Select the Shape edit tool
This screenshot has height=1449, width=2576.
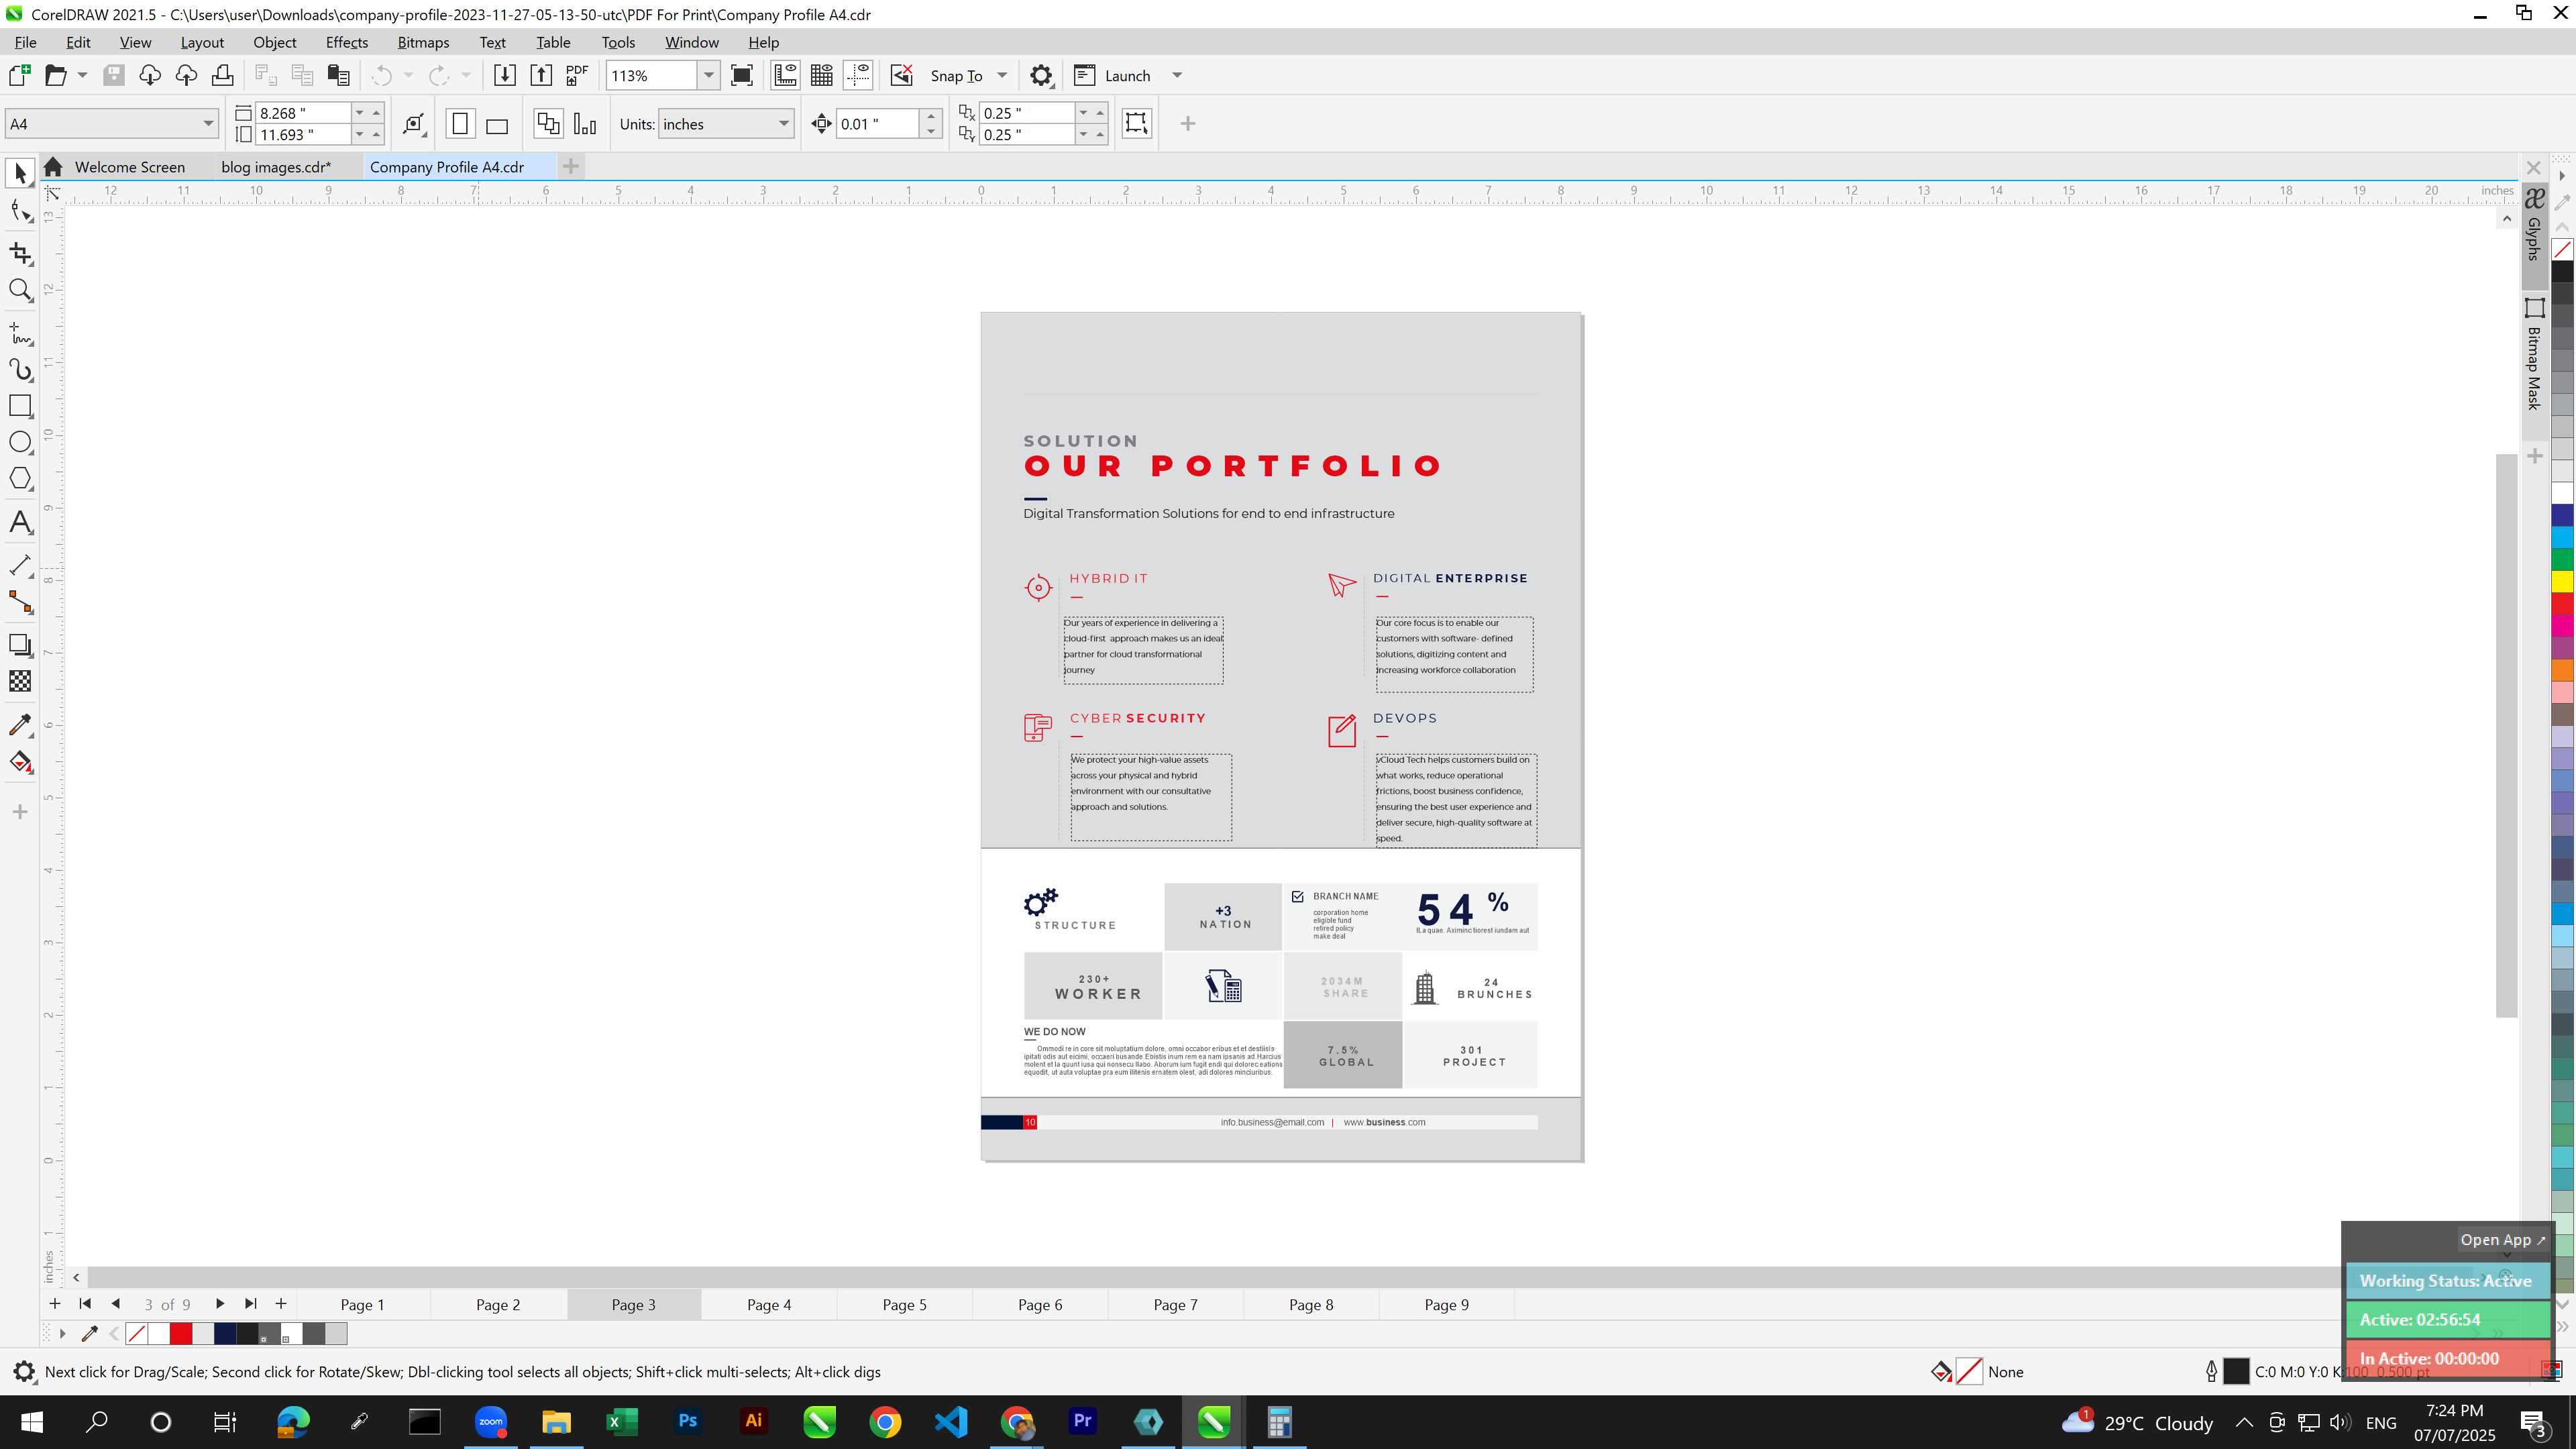pyautogui.click(x=20, y=211)
